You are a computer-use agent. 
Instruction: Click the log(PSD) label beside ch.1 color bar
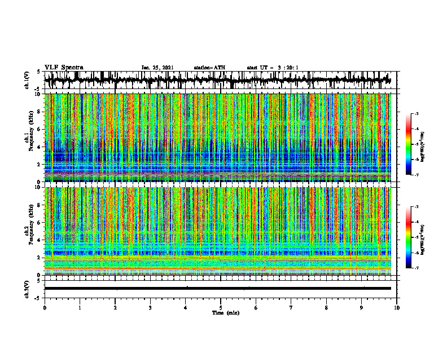point(423,147)
